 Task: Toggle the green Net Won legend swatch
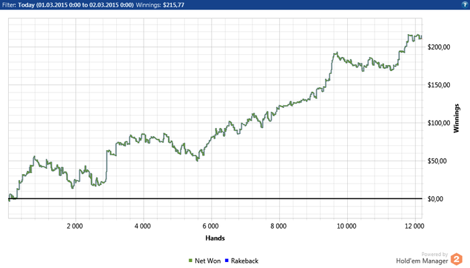[190, 261]
